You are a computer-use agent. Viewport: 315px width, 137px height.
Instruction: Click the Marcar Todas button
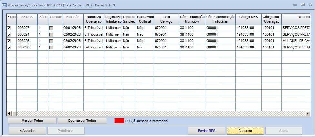pos(32,121)
